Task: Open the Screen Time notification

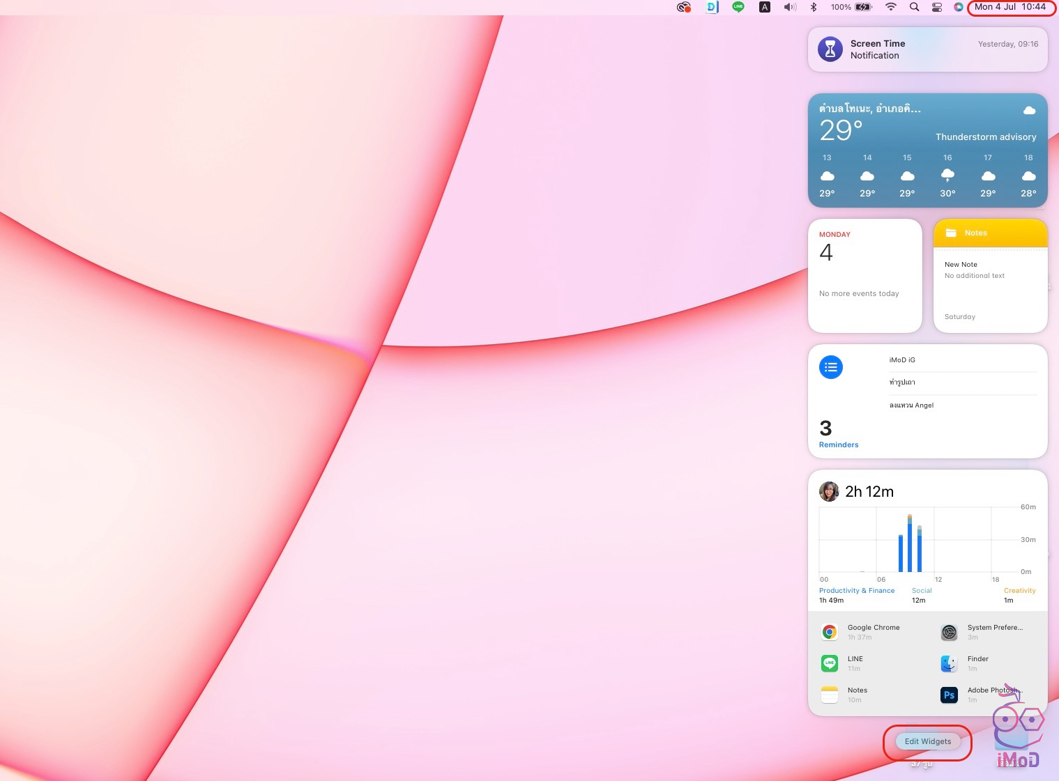Action: pos(927,49)
